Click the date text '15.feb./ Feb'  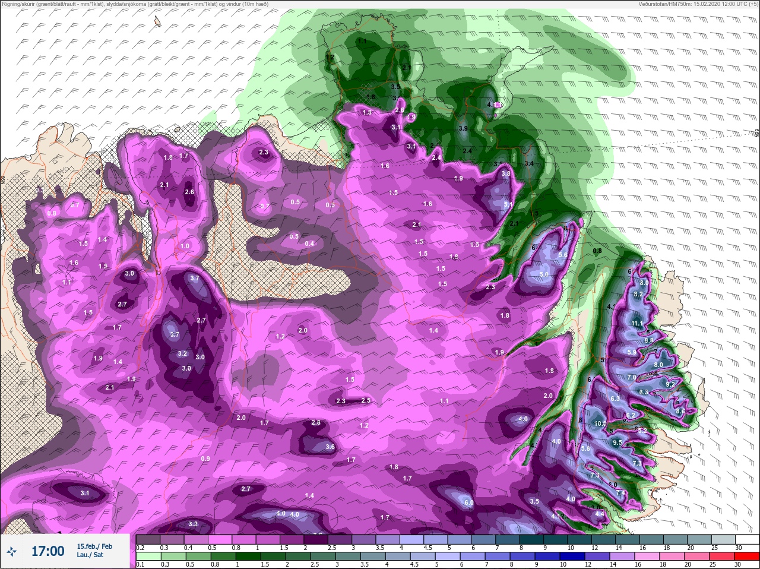[x=94, y=546]
